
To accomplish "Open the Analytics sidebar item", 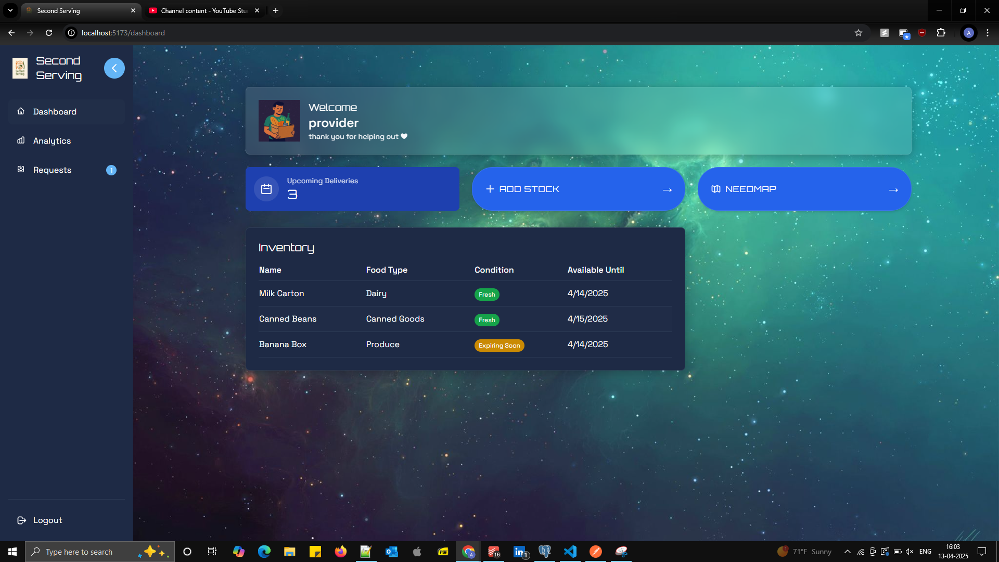I will point(52,141).
